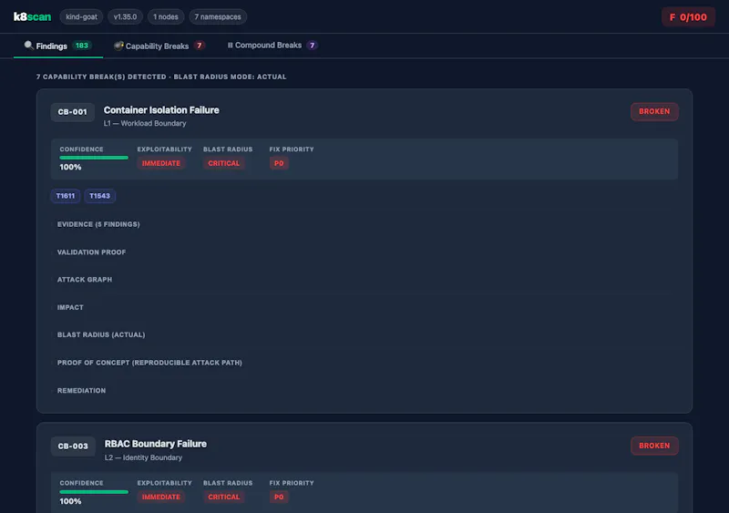Switch to Compound Breaks tab
The image size is (729, 513).
(272, 46)
